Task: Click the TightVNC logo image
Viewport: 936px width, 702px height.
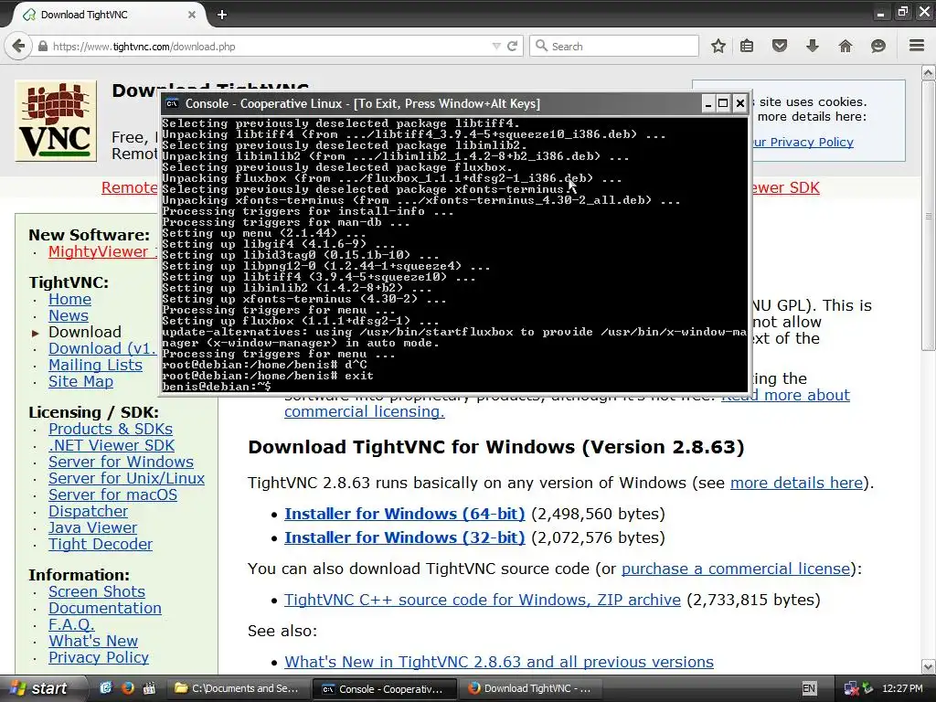Action: [56, 122]
